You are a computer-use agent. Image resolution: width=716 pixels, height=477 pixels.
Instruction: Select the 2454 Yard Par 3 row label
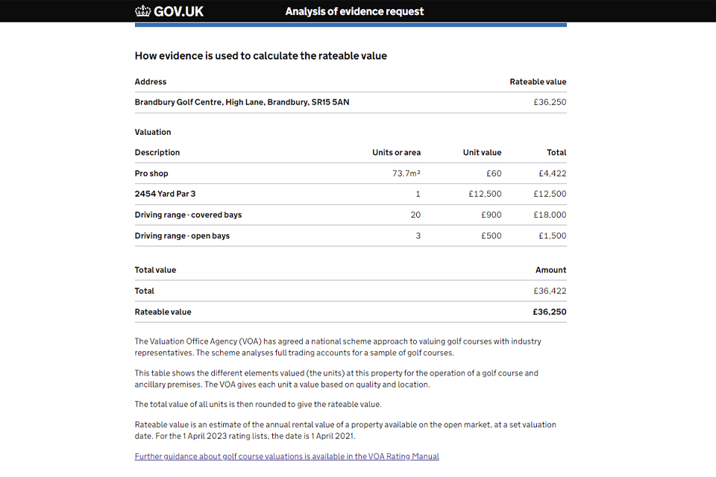click(165, 194)
